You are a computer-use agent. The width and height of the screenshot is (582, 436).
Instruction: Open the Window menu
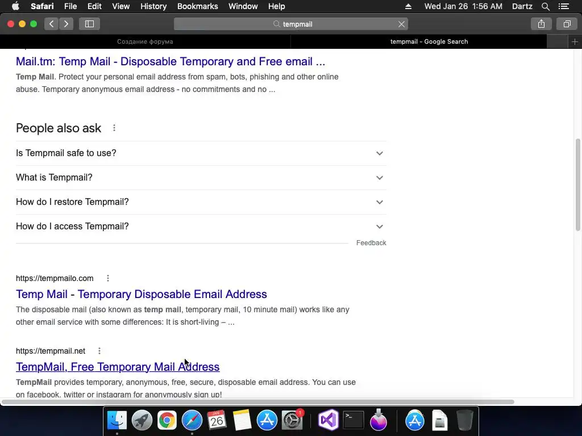[243, 6]
